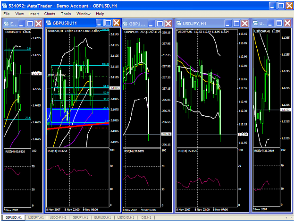This screenshot has width=295, height=222.
Task: Click the MetaTrader application icon in title bar
Action: [5, 6]
